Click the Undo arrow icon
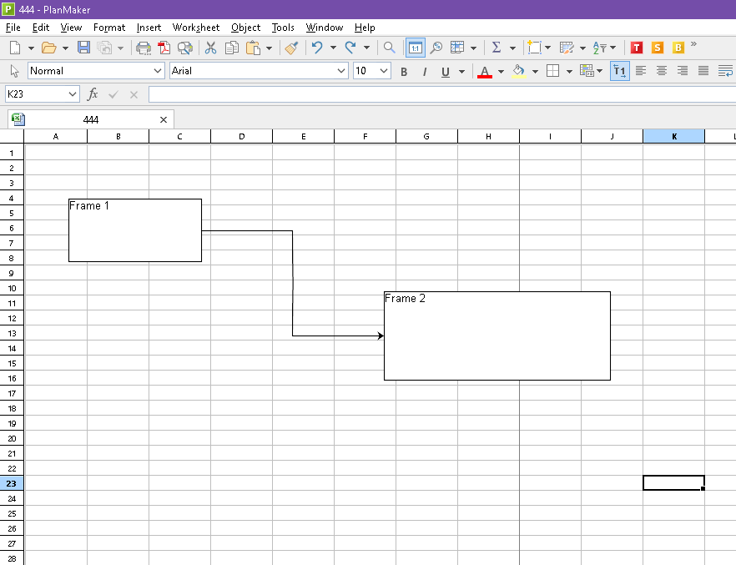This screenshot has height=565, width=736. coord(317,48)
